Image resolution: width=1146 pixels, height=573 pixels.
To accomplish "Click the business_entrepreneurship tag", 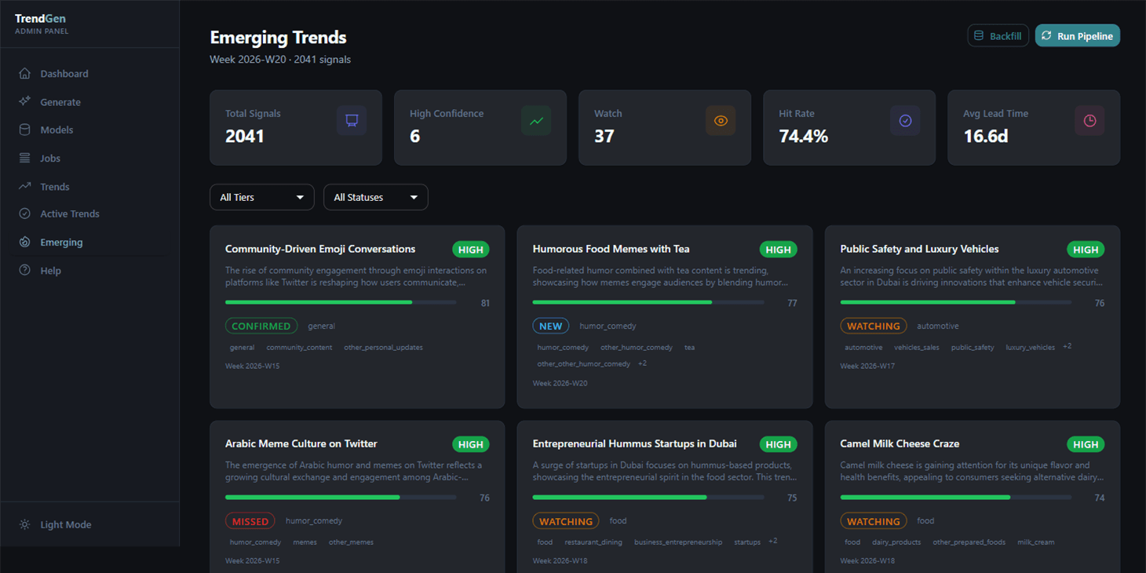I will coord(678,542).
